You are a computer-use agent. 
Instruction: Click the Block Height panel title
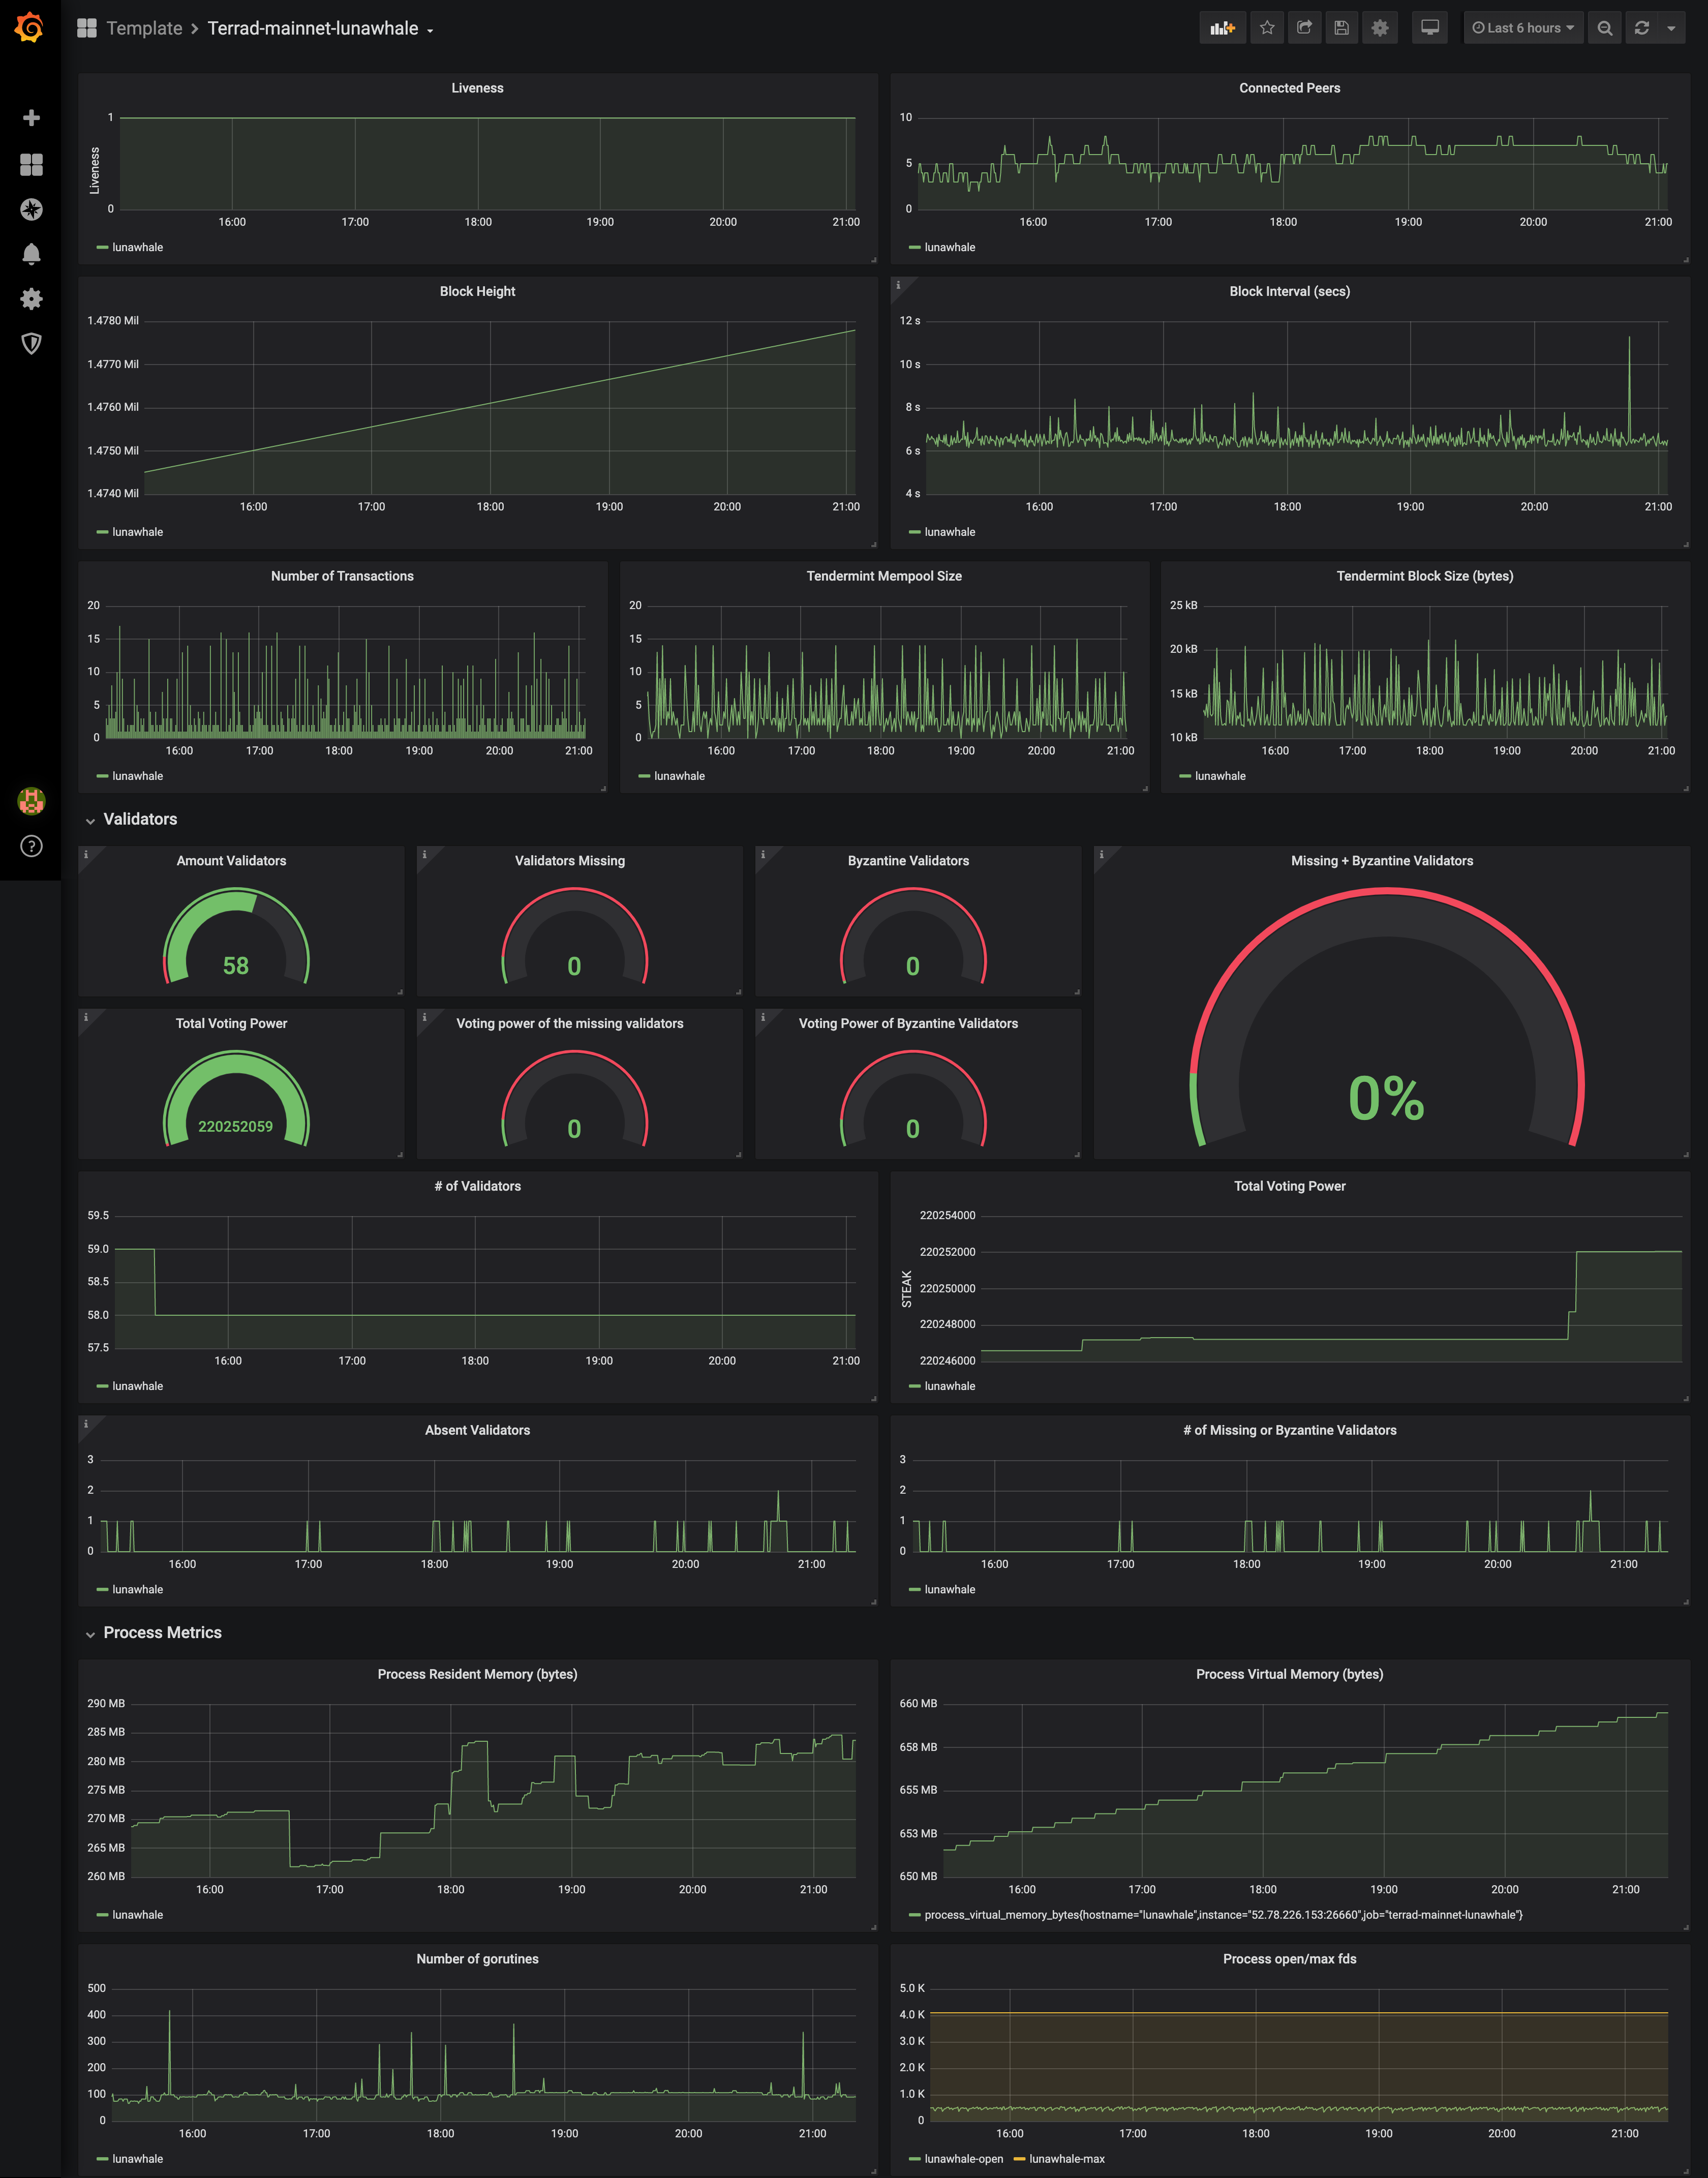[x=477, y=291]
